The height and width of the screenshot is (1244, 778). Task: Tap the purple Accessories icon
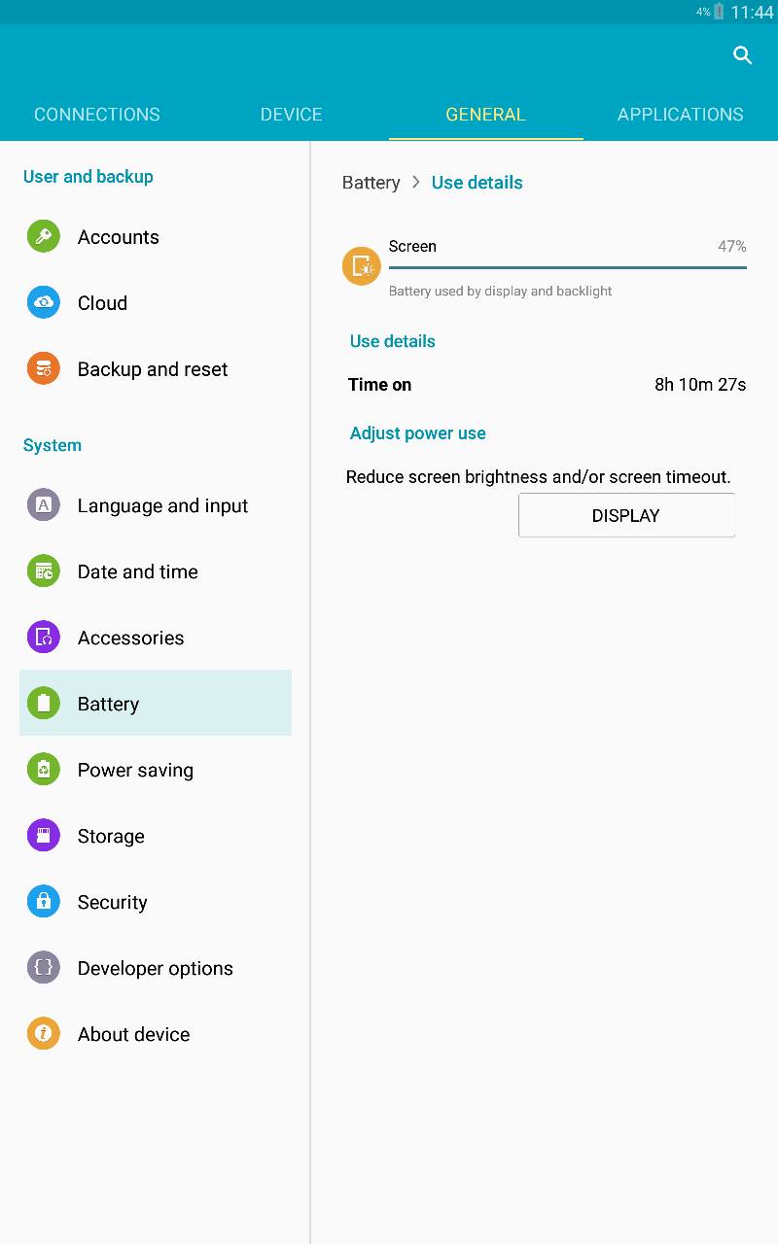point(43,637)
